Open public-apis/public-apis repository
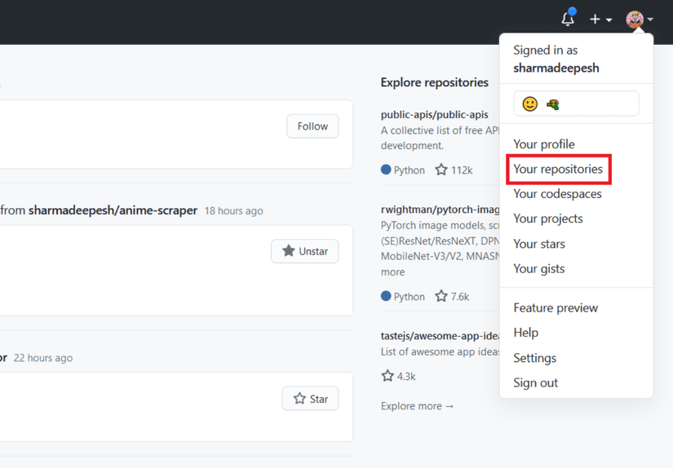Viewport: 673px width, 468px height. [434, 114]
